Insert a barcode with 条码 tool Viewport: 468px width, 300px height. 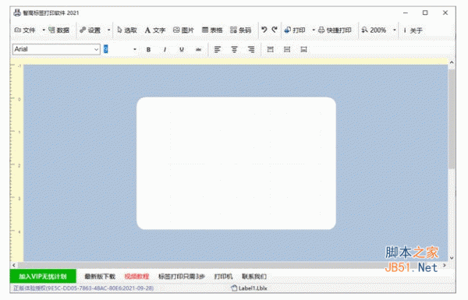(x=240, y=30)
